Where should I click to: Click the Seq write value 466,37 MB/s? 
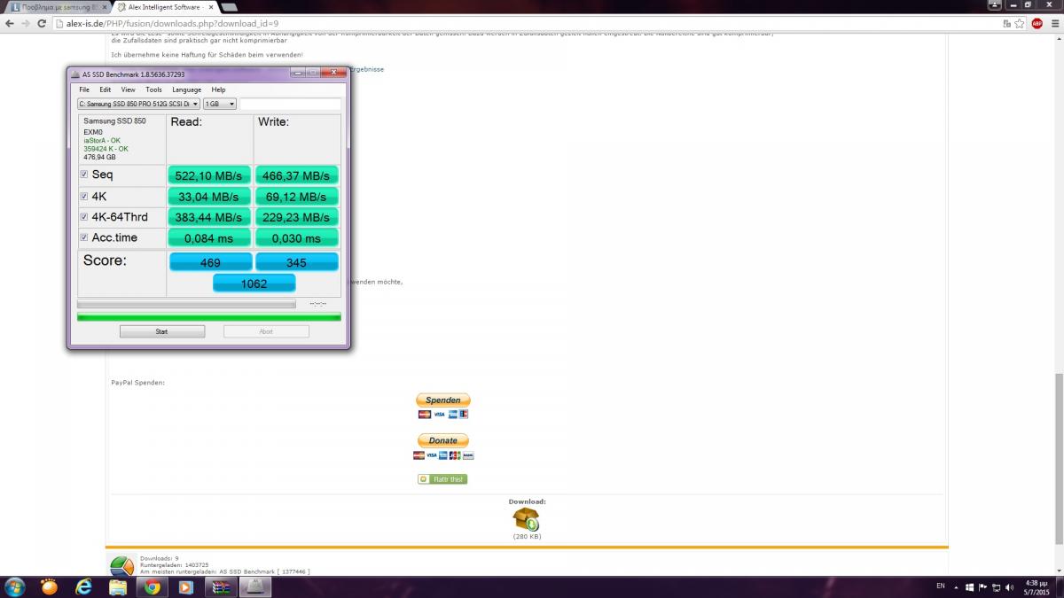296,175
